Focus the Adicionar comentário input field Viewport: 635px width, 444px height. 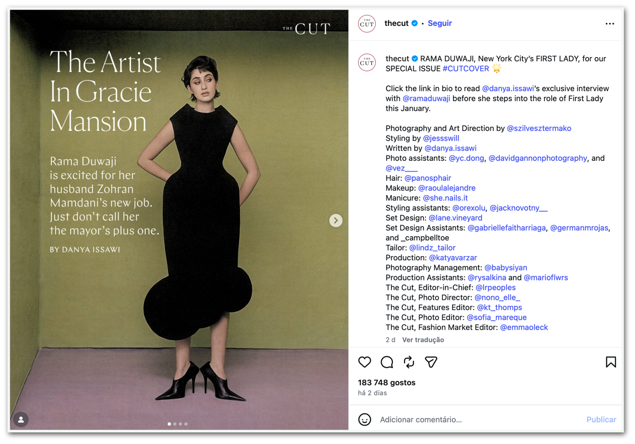click(479, 420)
